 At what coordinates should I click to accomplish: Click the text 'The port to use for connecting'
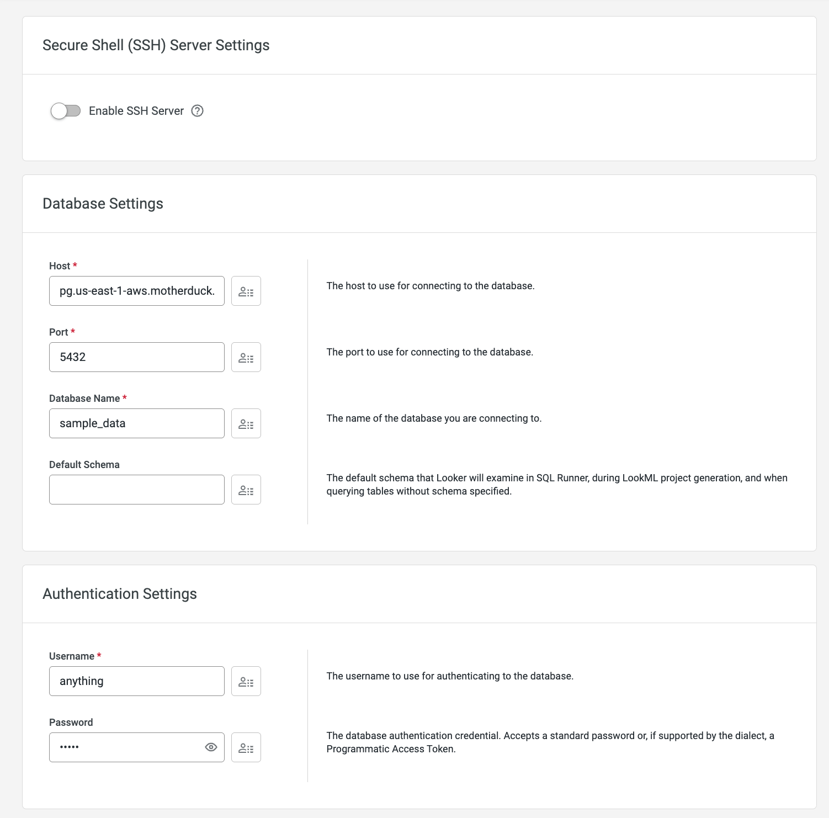(430, 352)
